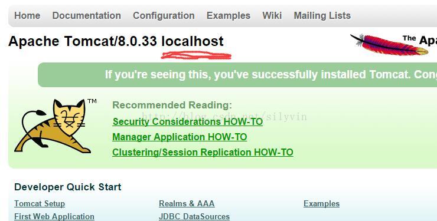Open the Realms & AAA link

click(x=187, y=204)
